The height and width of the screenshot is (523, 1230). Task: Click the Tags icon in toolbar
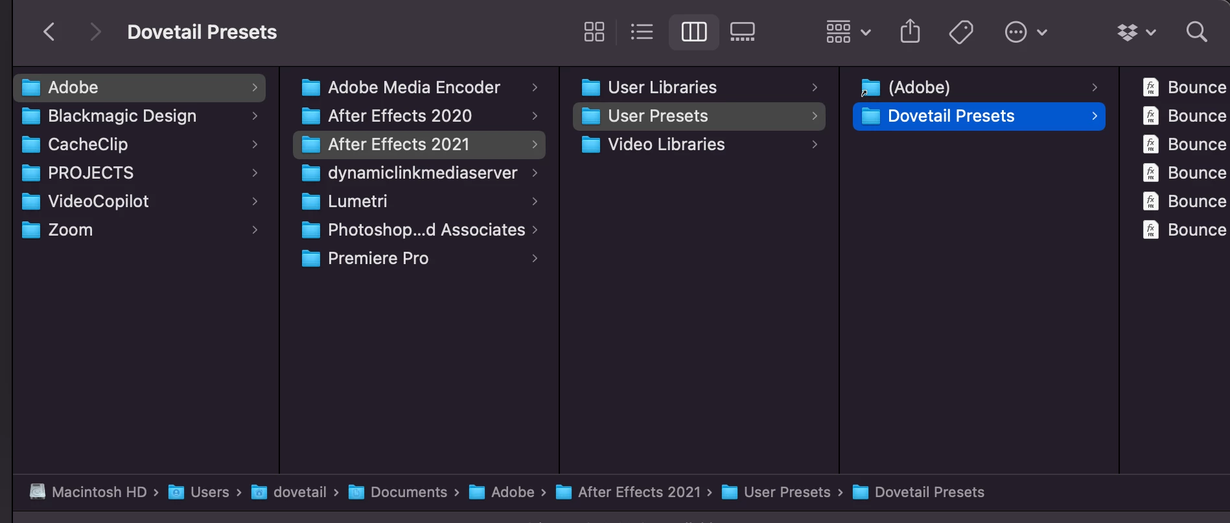click(961, 32)
